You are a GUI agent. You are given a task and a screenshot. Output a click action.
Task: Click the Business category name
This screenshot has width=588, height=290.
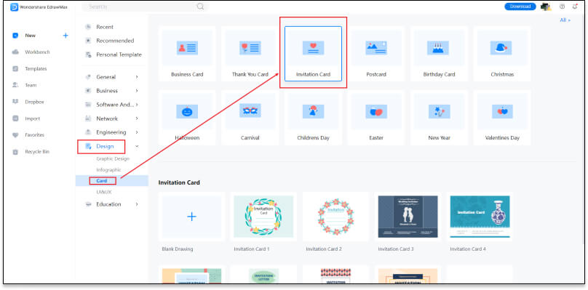point(107,91)
